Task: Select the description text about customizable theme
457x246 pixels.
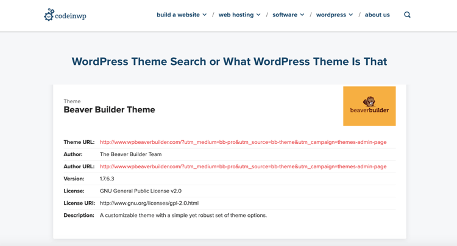Action: point(183,215)
